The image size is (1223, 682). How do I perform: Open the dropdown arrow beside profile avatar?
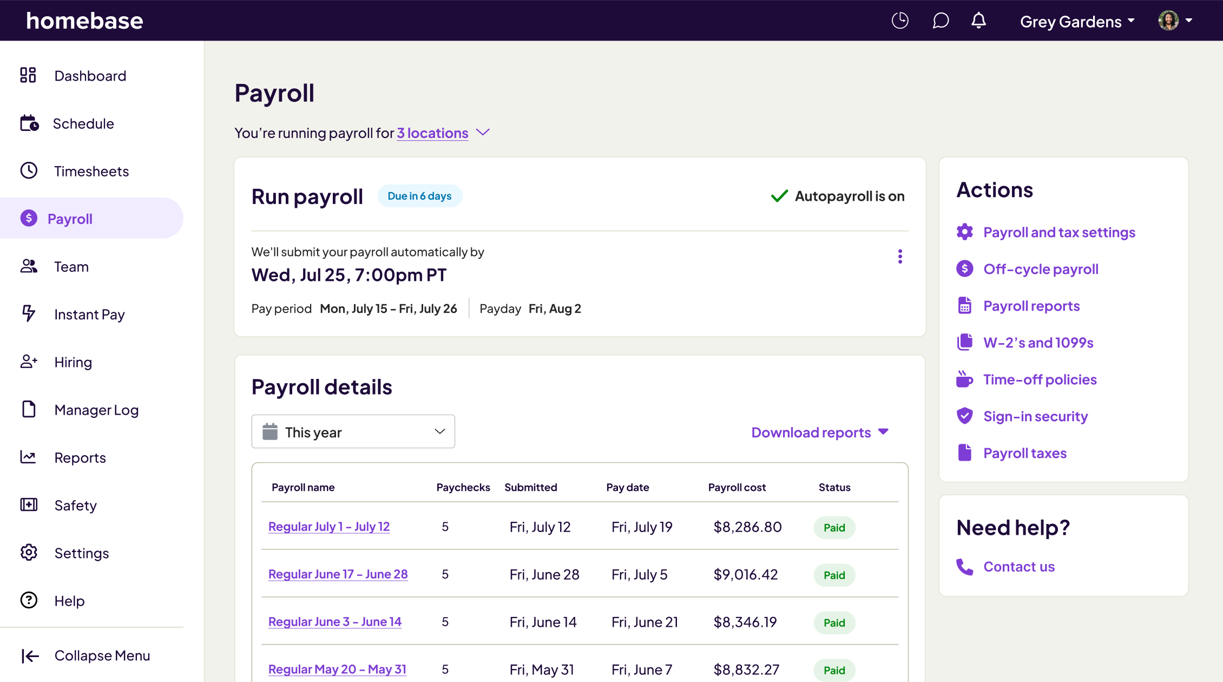(1189, 21)
